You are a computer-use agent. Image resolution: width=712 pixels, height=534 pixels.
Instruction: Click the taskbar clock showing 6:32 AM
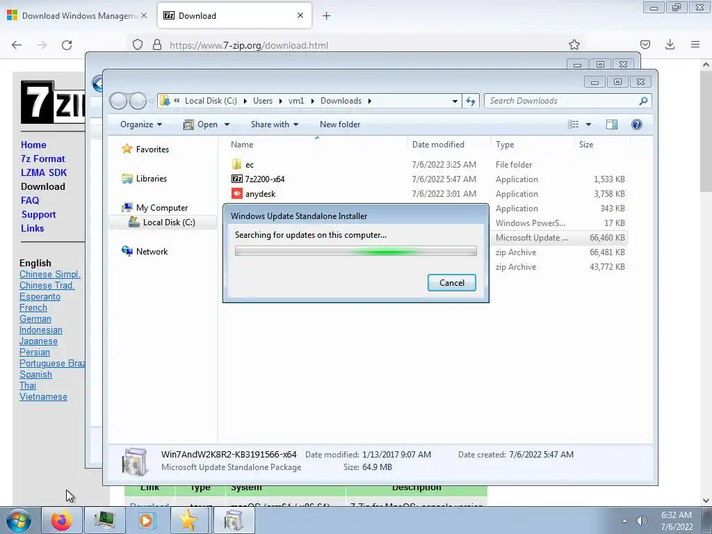click(677, 521)
